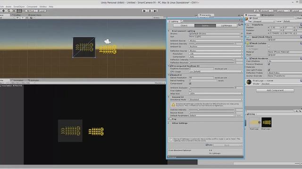Viewport: 302px width, 169px height.
Task: Click the dark quad logo in Scene view
Action: tap(84, 47)
